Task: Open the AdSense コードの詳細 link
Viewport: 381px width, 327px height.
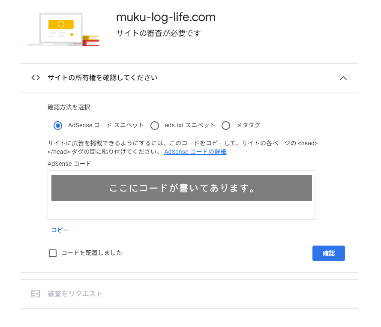Action: point(195,152)
